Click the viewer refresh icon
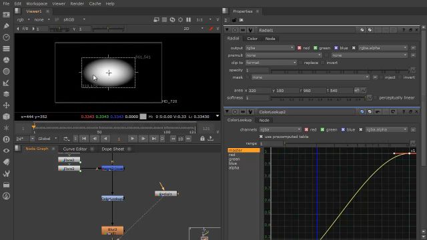 click(x=172, y=19)
